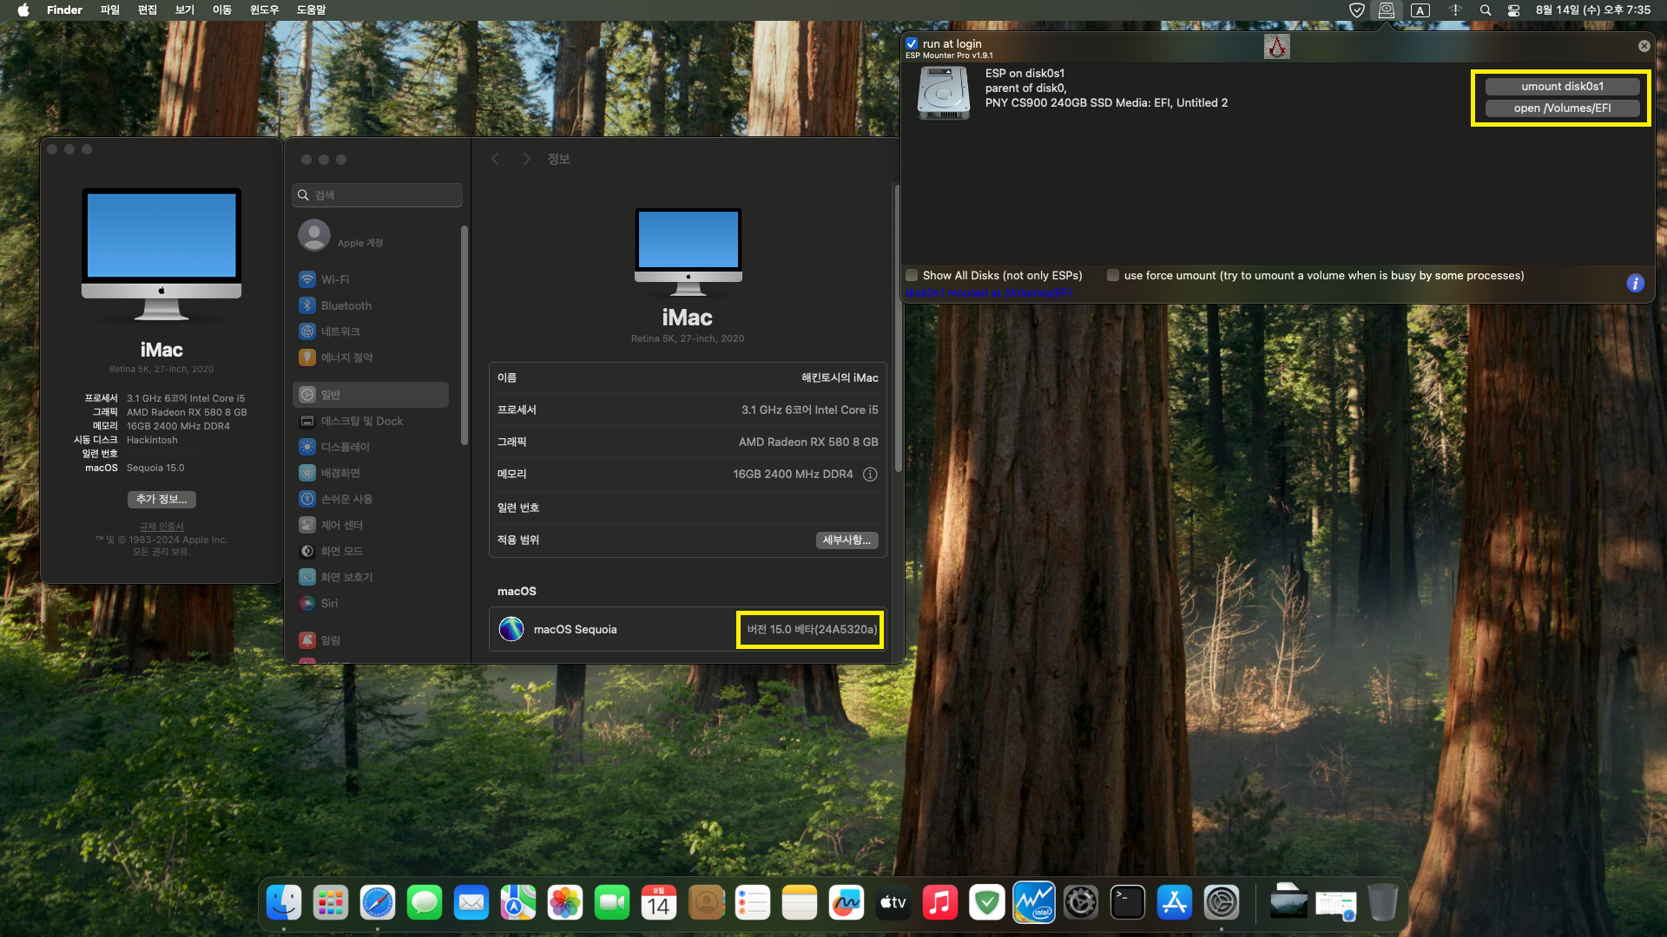Viewport: 1667px width, 937px height.
Task: Select 손쉬운 사용 in Settings sidebar
Action: pos(371,499)
